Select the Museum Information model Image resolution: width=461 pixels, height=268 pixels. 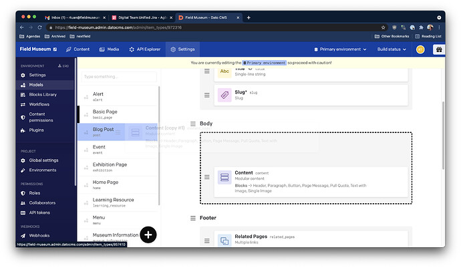[x=115, y=235]
